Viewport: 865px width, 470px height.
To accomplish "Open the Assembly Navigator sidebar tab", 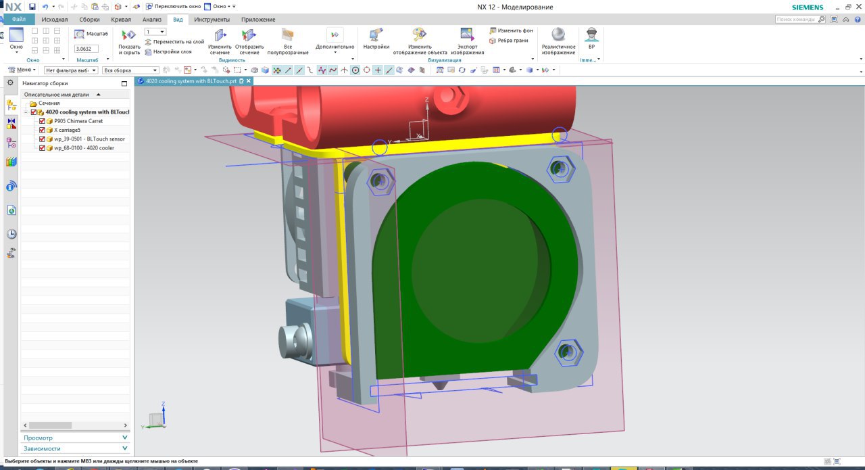I will click(x=11, y=105).
